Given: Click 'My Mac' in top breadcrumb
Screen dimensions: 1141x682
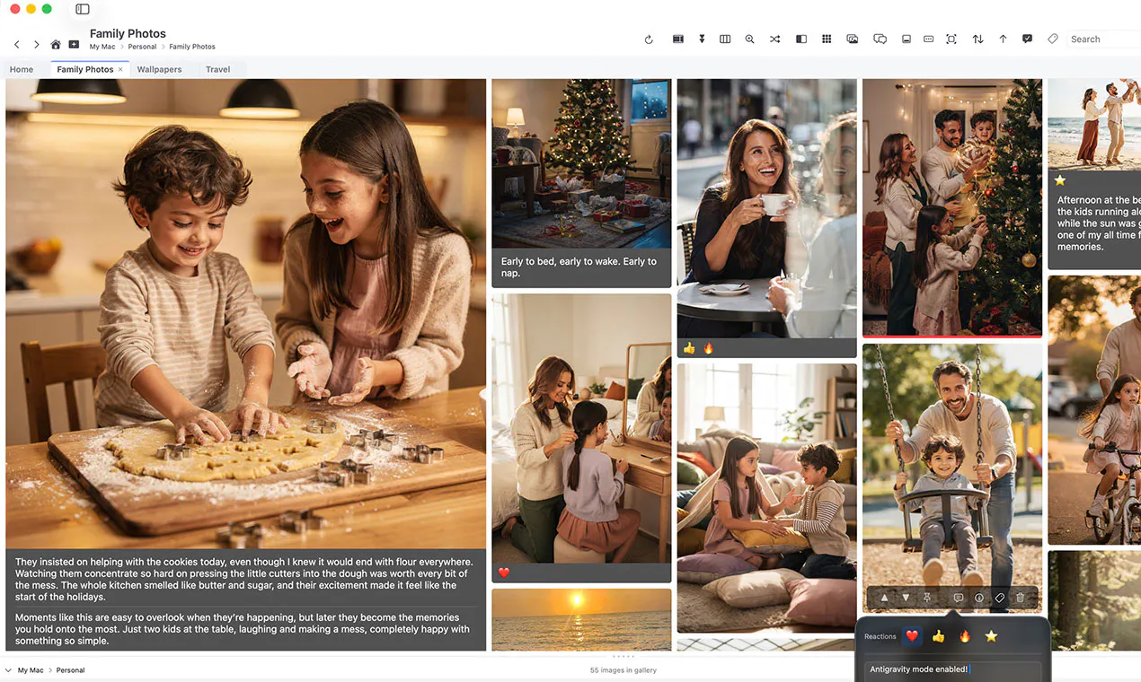Looking at the screenshot, I should (101, 47).
